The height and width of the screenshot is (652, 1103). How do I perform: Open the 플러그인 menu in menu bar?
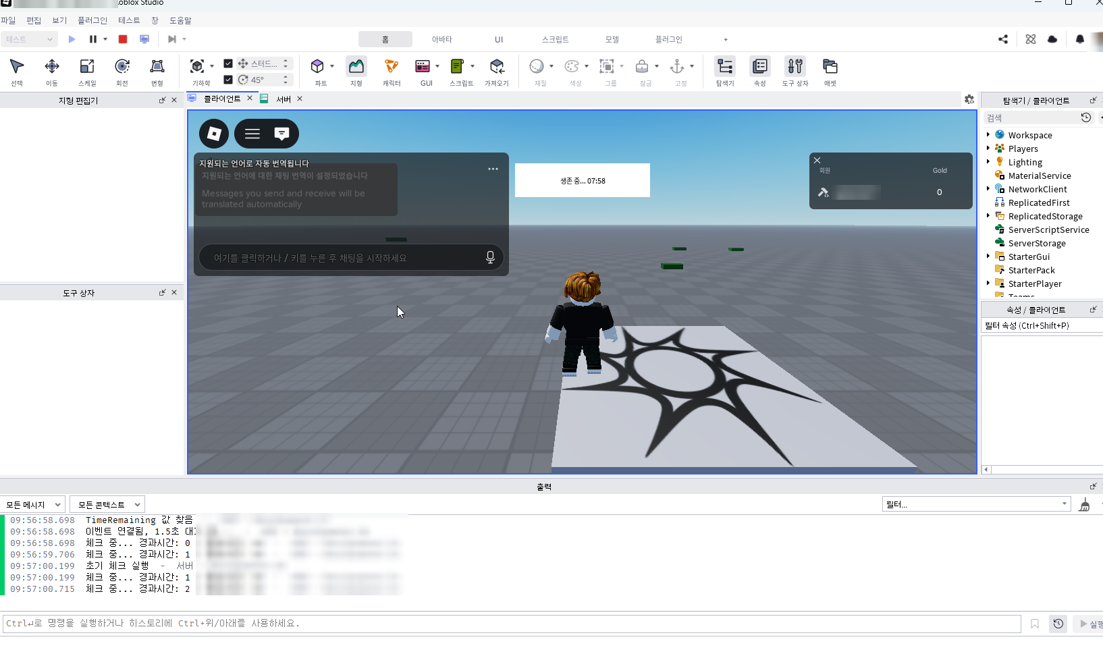coord(92,20)
